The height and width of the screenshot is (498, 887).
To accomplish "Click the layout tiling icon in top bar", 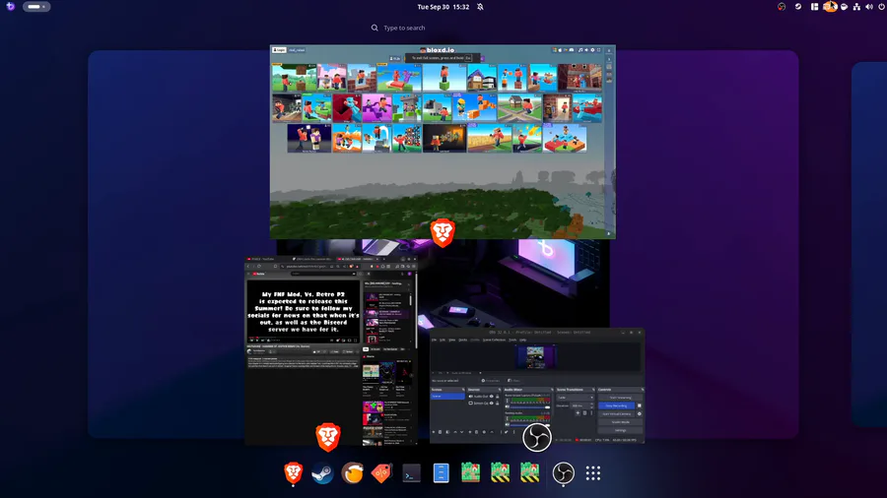I will 815,7.
